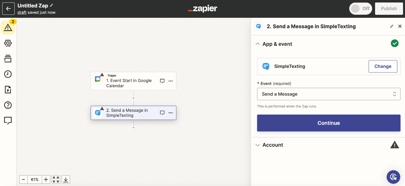405x186 pixels.
Task: Open the Event dropdown Send a Message
Action: tap(329, 94)
